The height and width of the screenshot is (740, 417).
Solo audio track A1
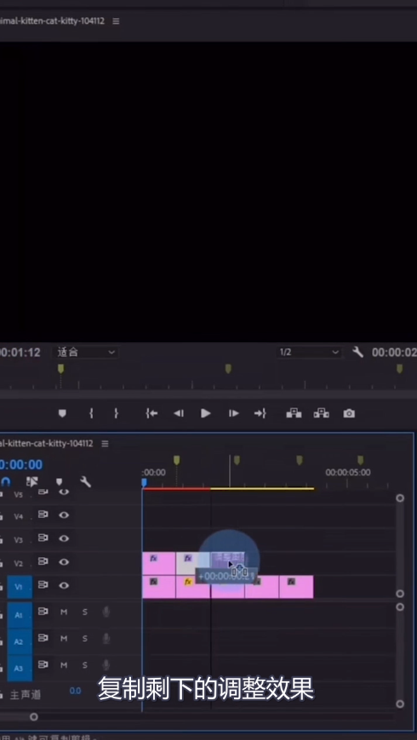(x=85, y=612)
